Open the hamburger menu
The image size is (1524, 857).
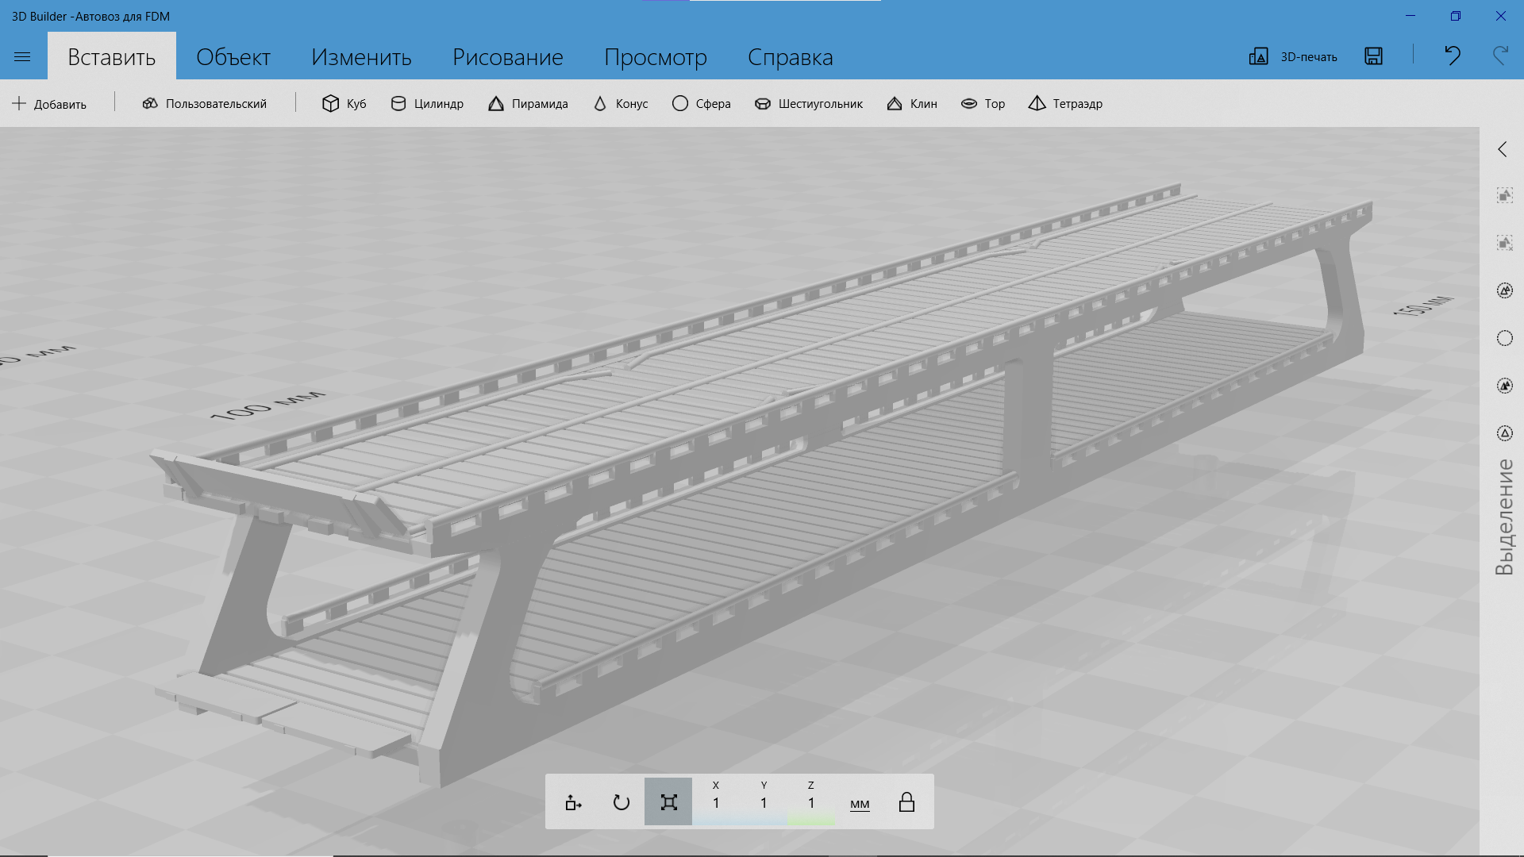pyautogui.click(x=22, y=57)
